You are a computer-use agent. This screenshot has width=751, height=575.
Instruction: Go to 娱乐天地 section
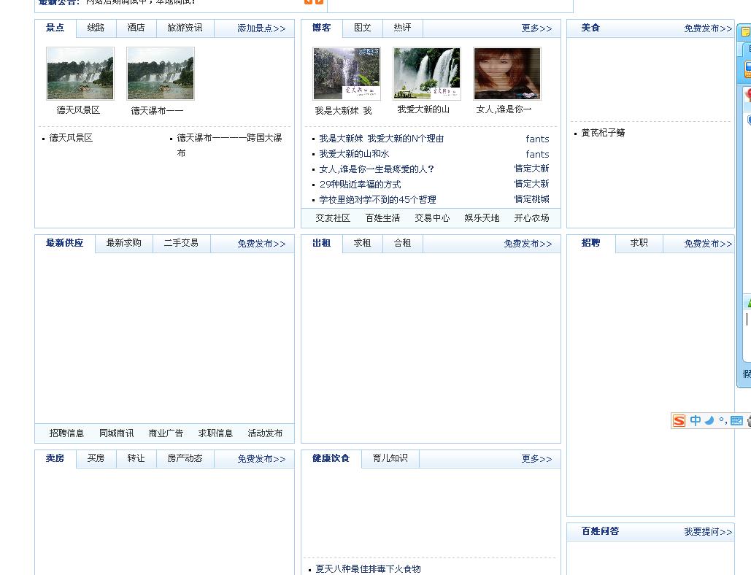(x=482, y=218)
